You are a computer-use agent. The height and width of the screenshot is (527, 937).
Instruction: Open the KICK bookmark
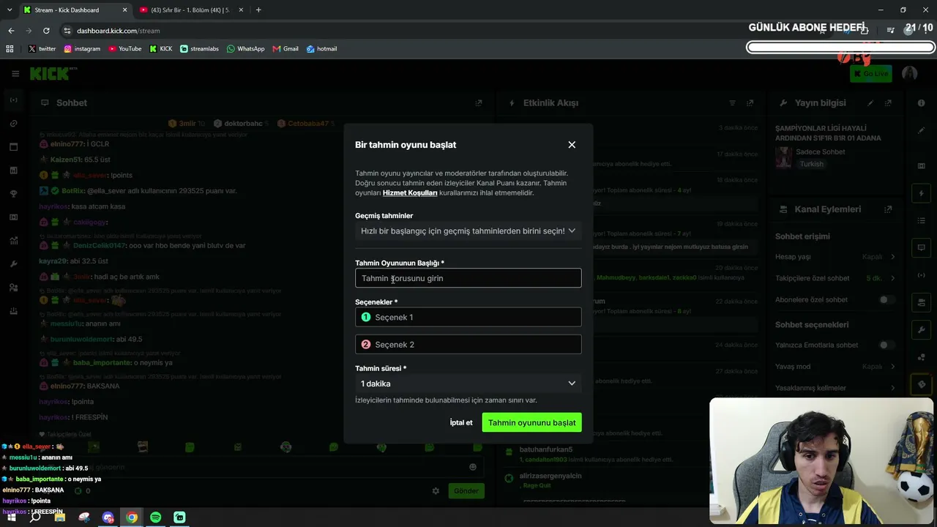[x=161, y=49]
